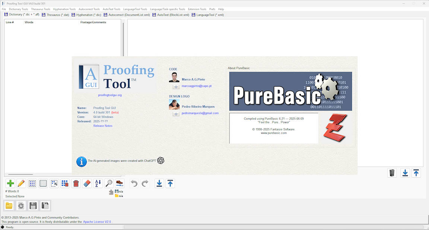Click the Words column header
429x230 pixels.
click(51, 22)
